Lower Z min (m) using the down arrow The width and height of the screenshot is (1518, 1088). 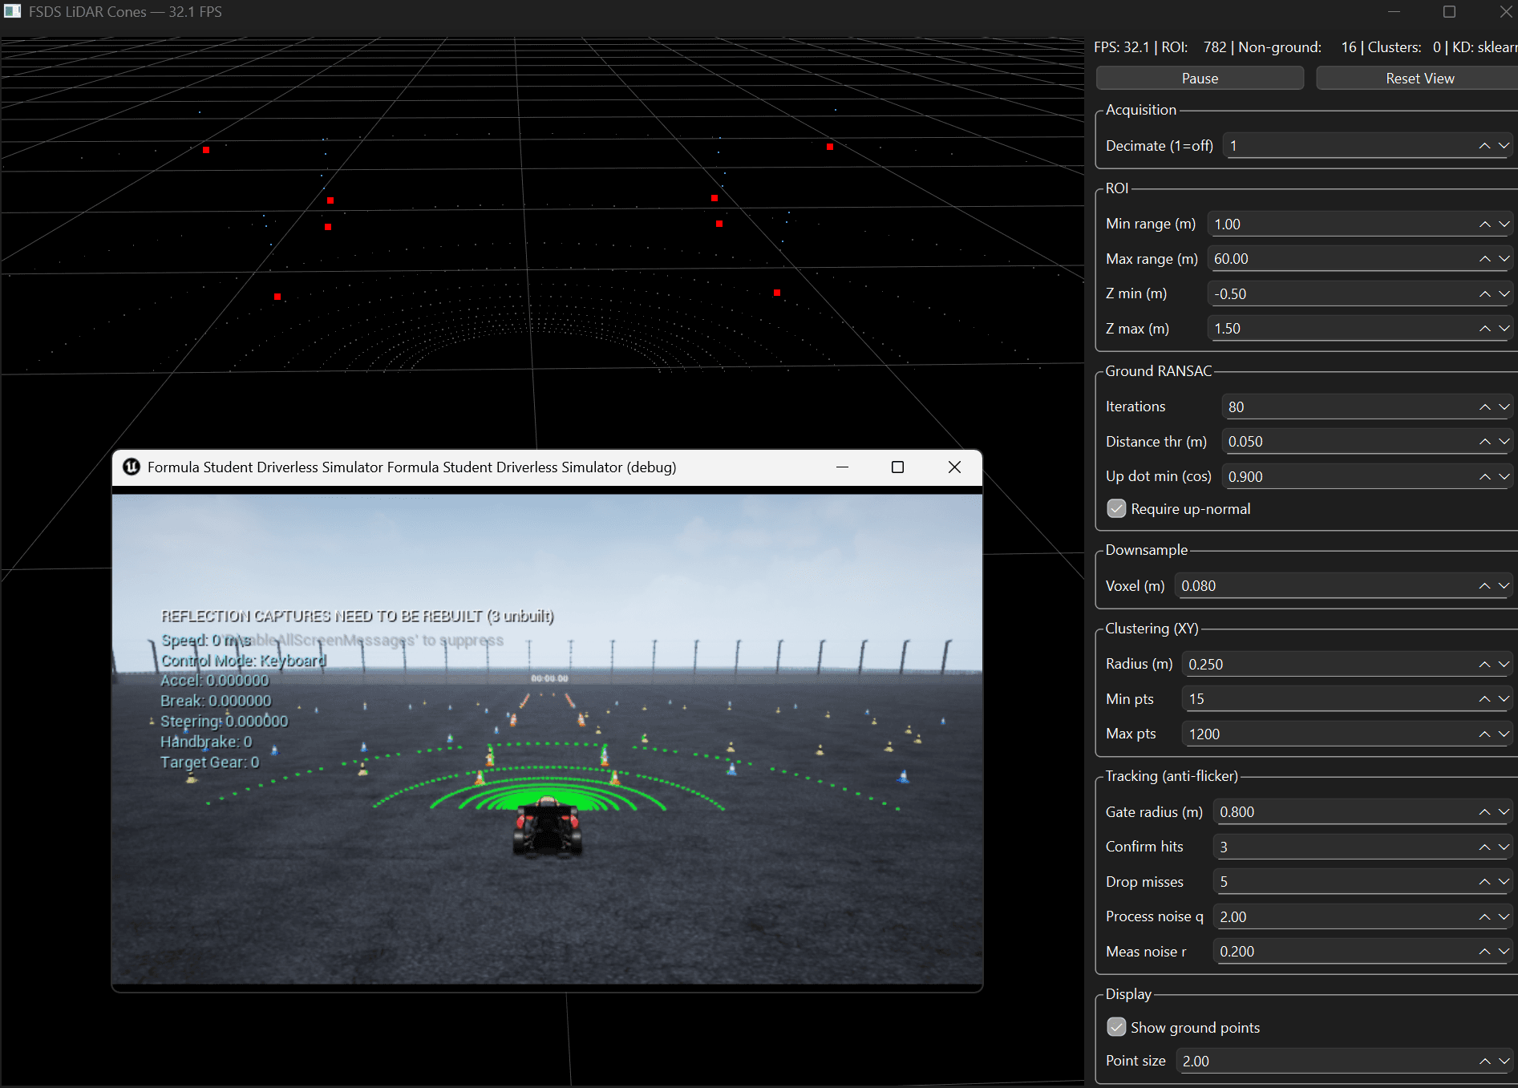pos(1504,294)
